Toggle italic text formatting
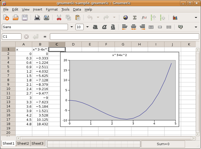Image resolution: width=201 pixels, height=149 pixels. (105, 27)
